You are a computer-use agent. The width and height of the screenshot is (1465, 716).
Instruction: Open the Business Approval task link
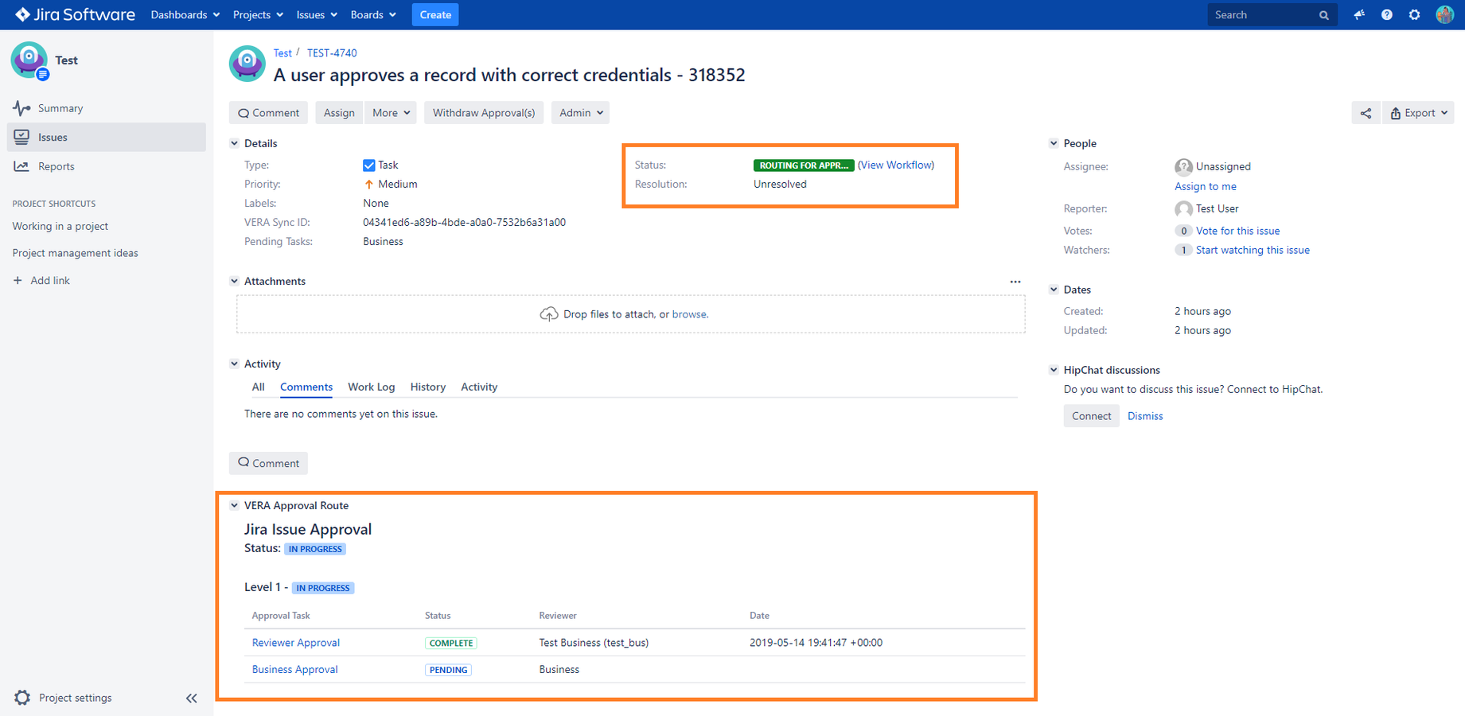pyautogui.click(x=295, y=670)
